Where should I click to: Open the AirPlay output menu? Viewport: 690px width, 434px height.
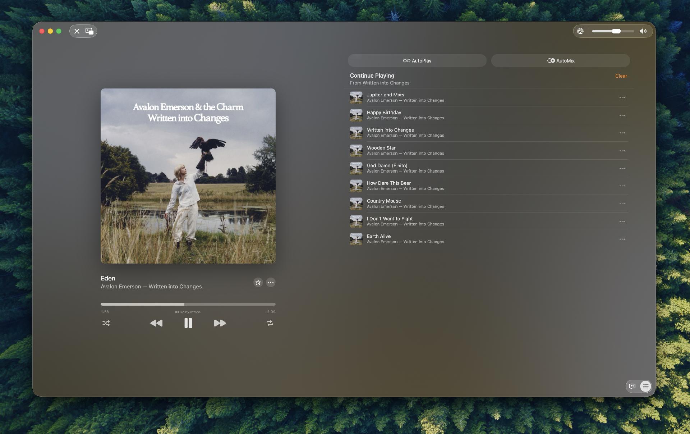(x=580, y=31)
